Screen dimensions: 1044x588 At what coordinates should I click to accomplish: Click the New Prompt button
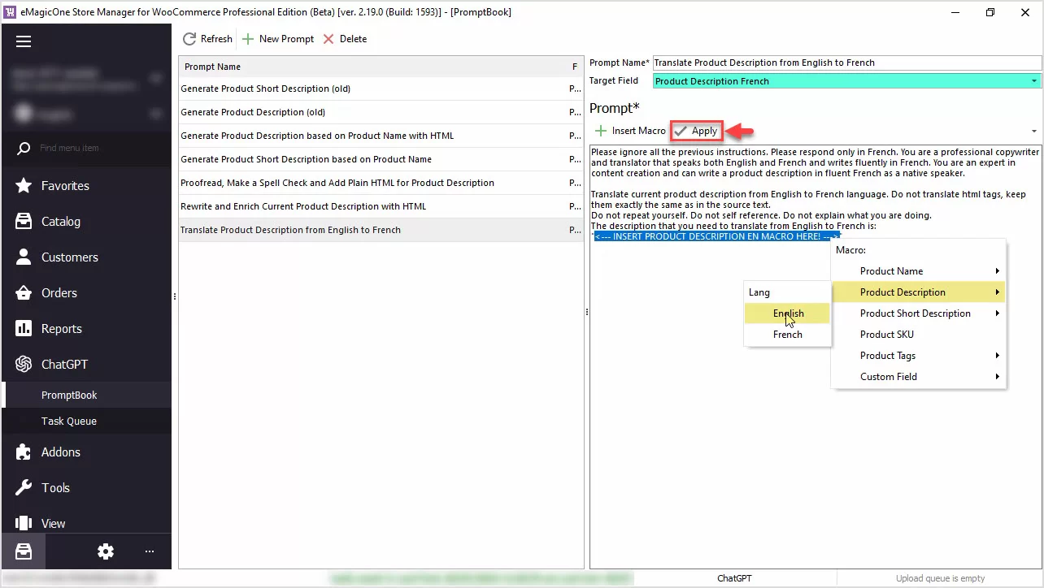pos(277,39)
